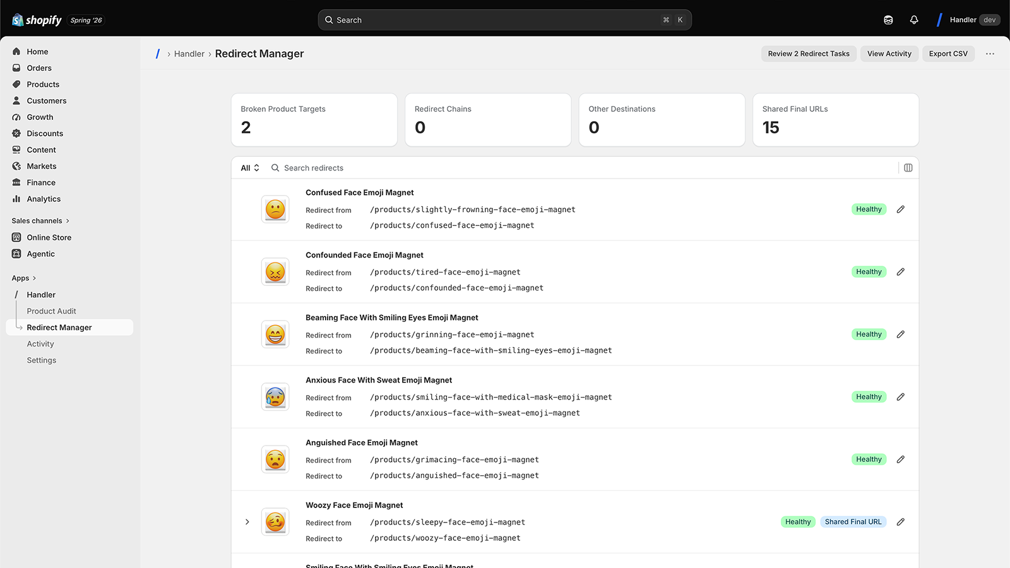Click the Handler slash icon in breadcrumb

(158, 54)
